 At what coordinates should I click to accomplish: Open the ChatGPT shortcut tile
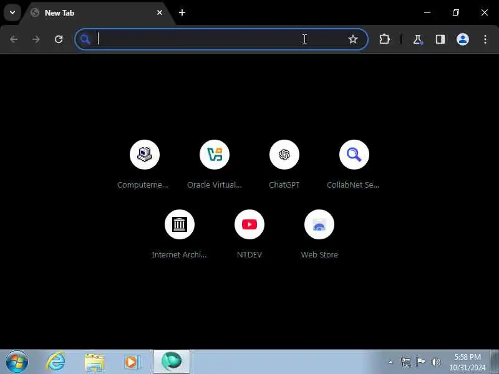[x=284, y=155]
